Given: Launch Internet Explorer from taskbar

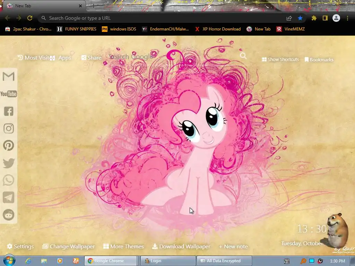Looking at the screenshot, I should (x=28, y=261).
